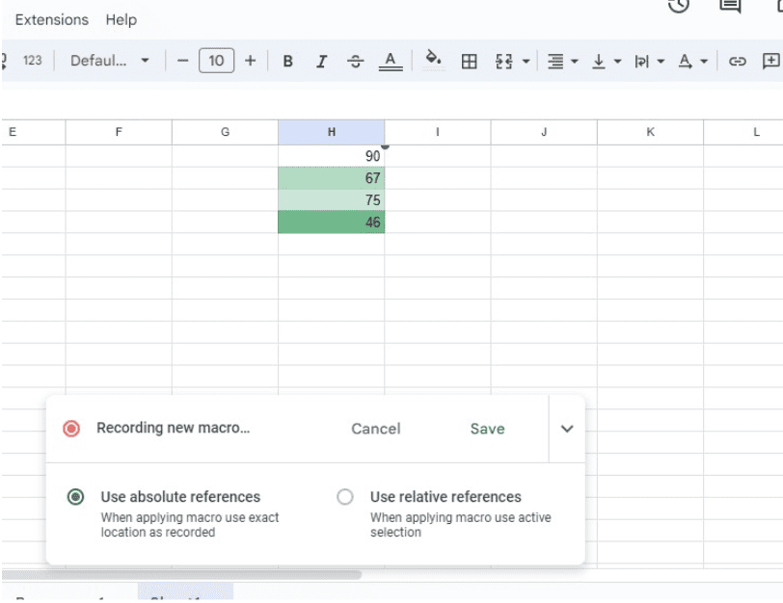Open the Extensions menu
This screenshot has width=783, height=603.
[x=52, y=19]
